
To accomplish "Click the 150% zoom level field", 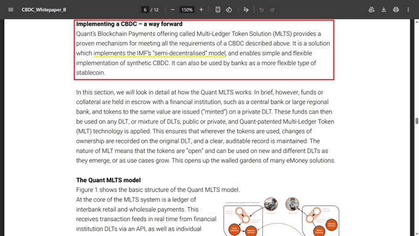I will pyautogui.click(x=187, y=10).
